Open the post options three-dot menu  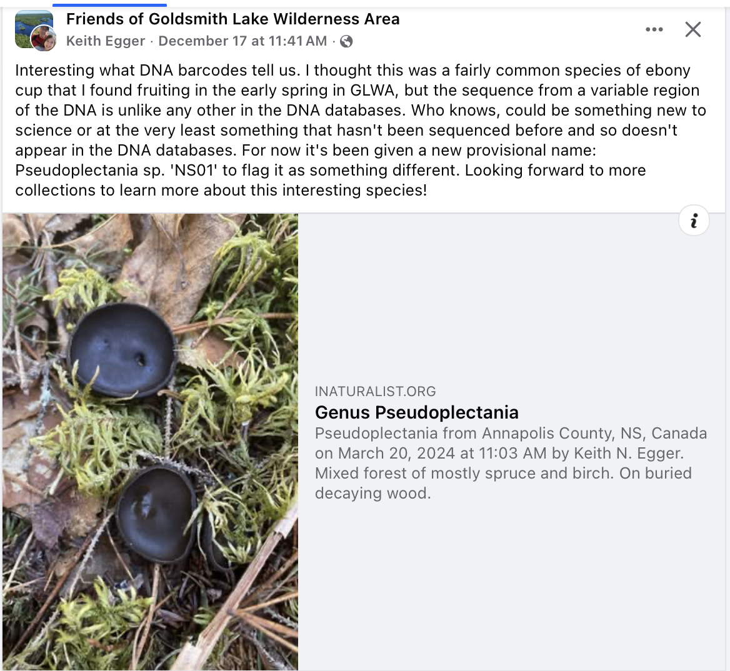[654, 29]
